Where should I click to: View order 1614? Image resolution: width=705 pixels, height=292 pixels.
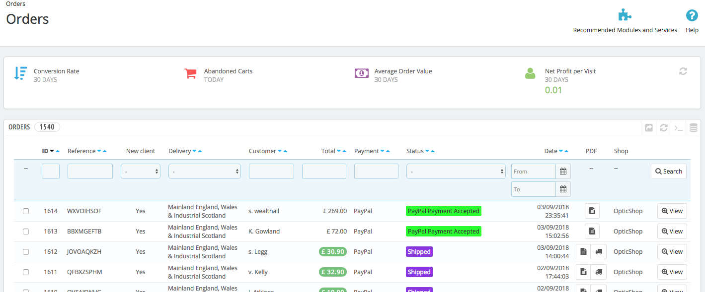coord(672,211)
